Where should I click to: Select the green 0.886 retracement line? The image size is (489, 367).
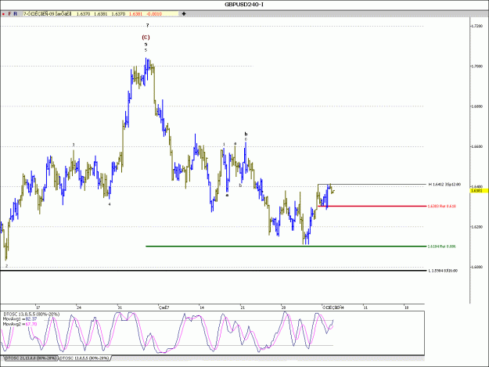[286, 246]
